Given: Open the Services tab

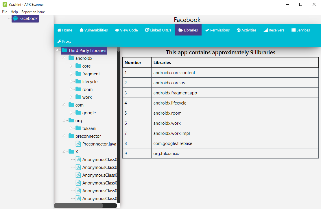Looking at the screenshot, I should (300, 30).
